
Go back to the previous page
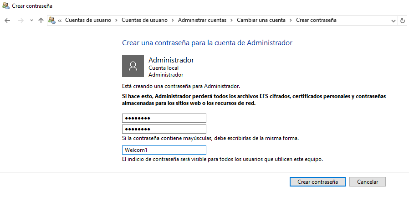point(7,21)
